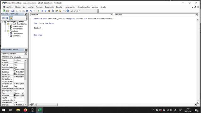Image resolution: width=201 pixels, height=113 pixels.
Task: Click BackColor white color swatch
Action: [14, 70]
